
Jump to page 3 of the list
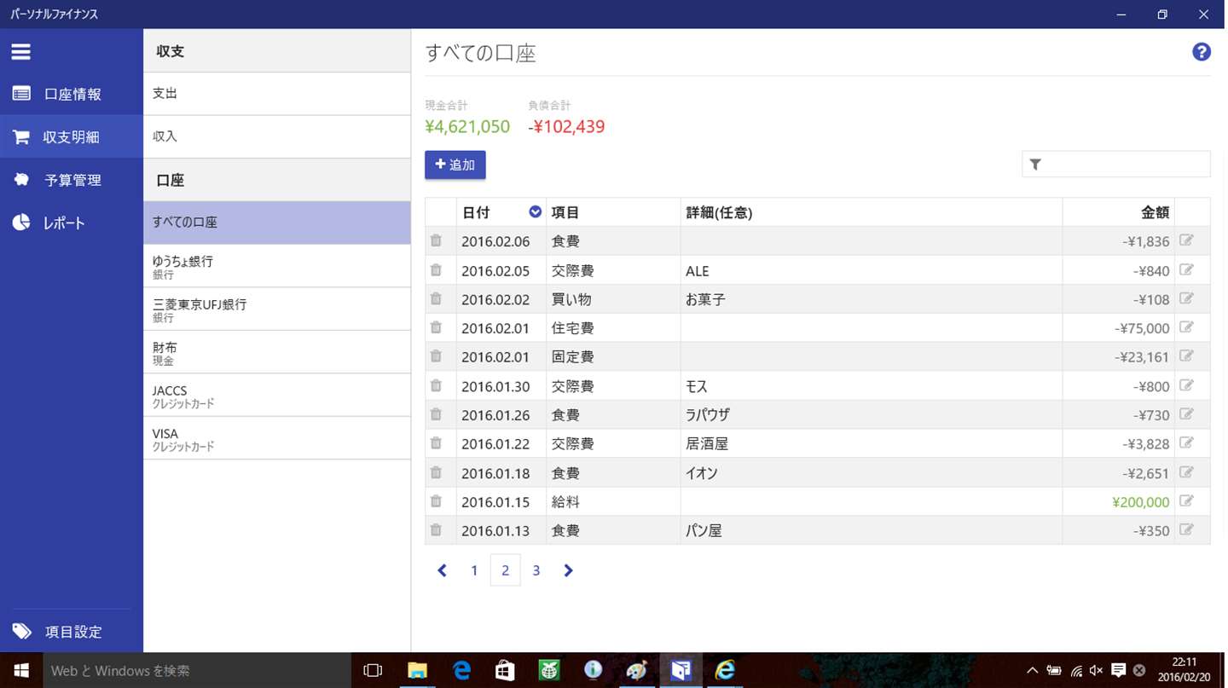536,570
